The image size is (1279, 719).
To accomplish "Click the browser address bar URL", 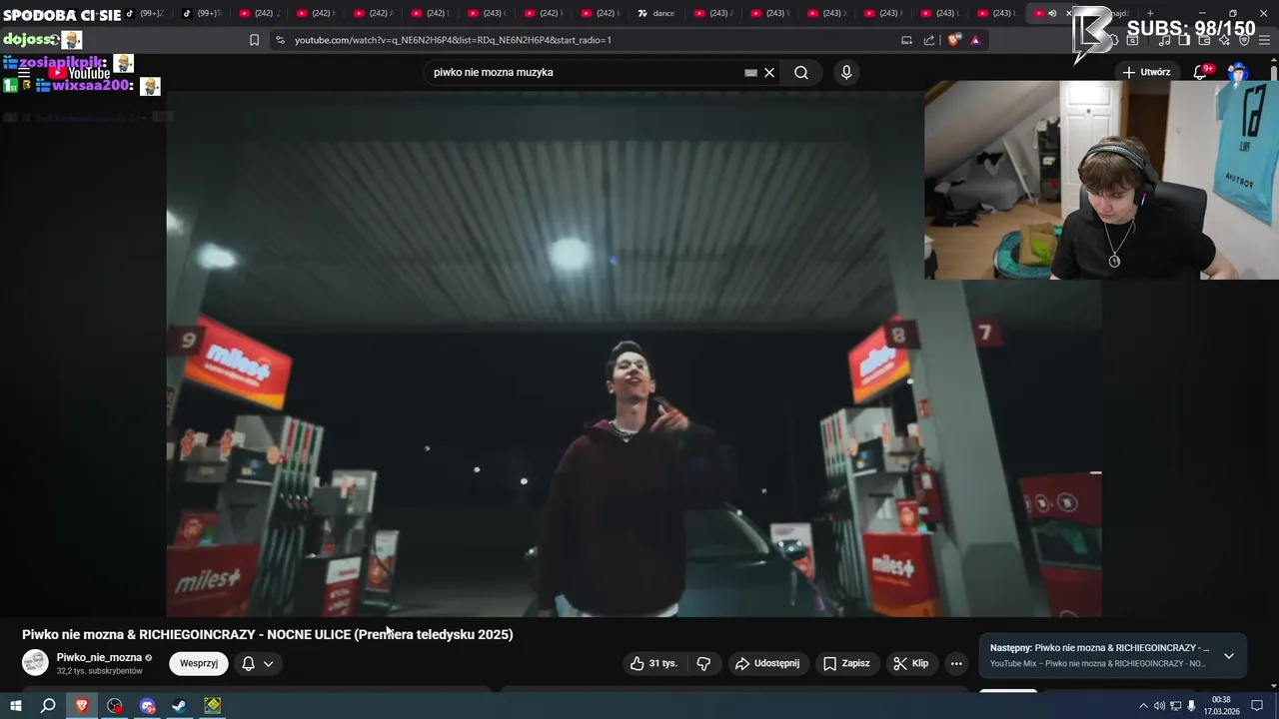I will (453, 40).
